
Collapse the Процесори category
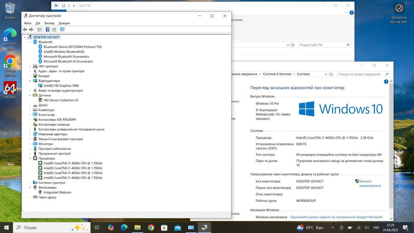coord(30,159)
